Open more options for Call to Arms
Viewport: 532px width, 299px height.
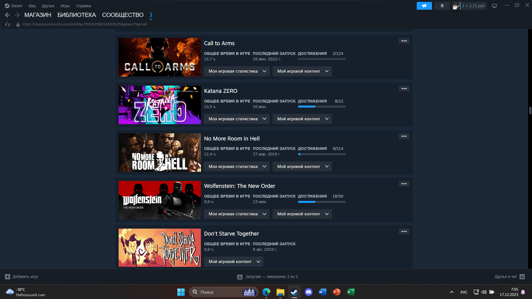click(x=404, y=41)
